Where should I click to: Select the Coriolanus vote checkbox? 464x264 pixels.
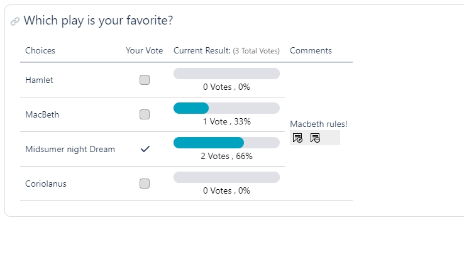point(145,184)
